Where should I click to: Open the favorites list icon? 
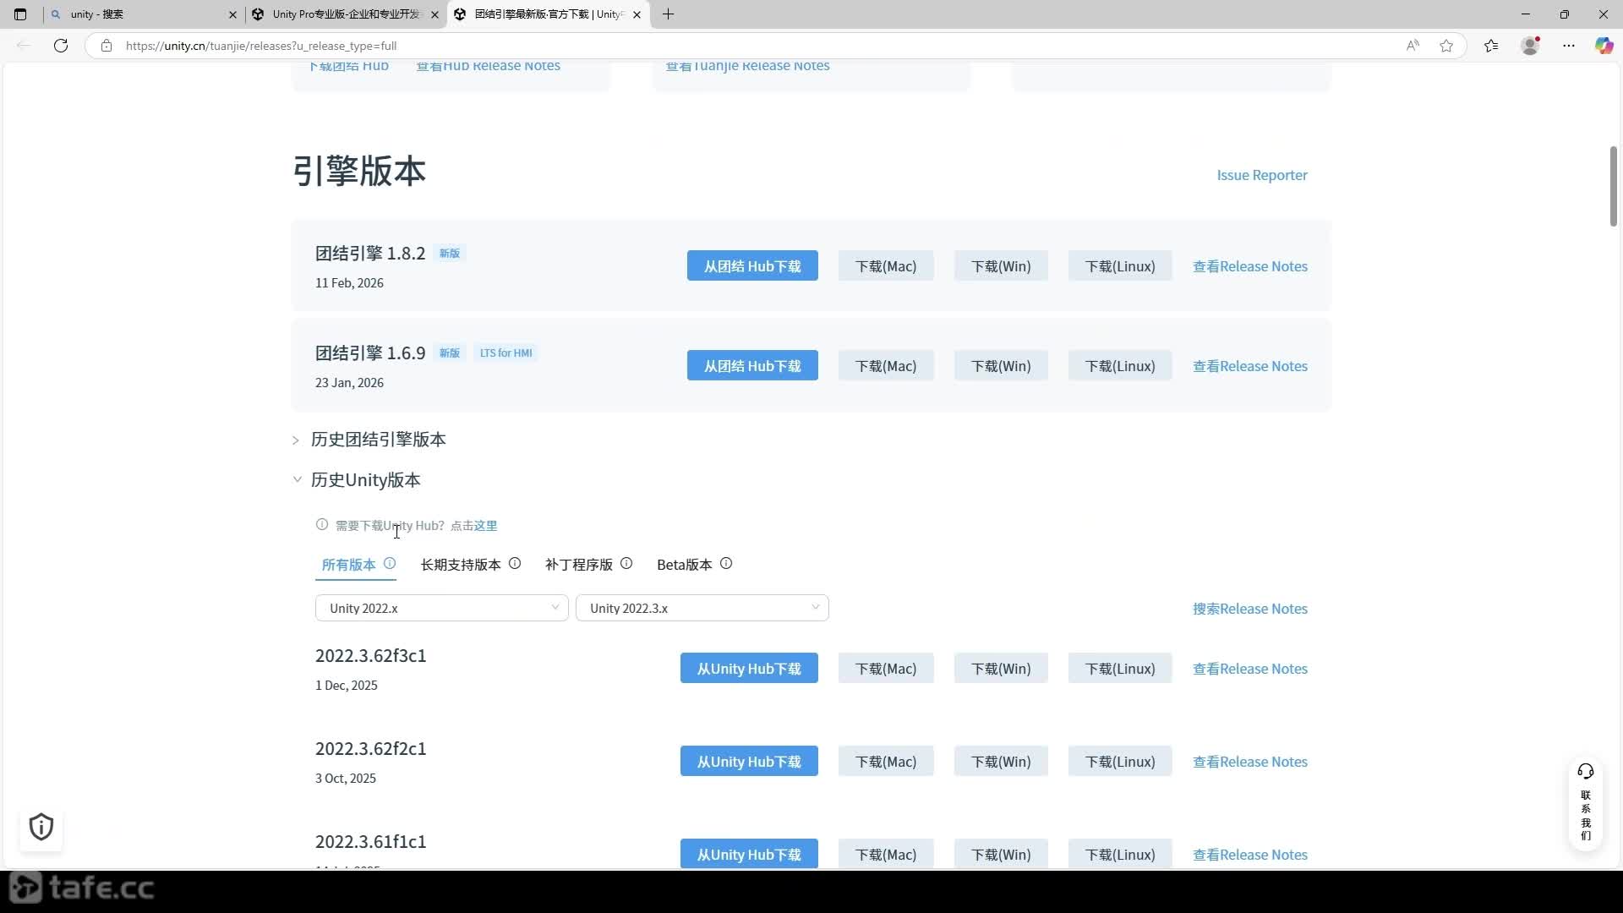(1491, 46)
